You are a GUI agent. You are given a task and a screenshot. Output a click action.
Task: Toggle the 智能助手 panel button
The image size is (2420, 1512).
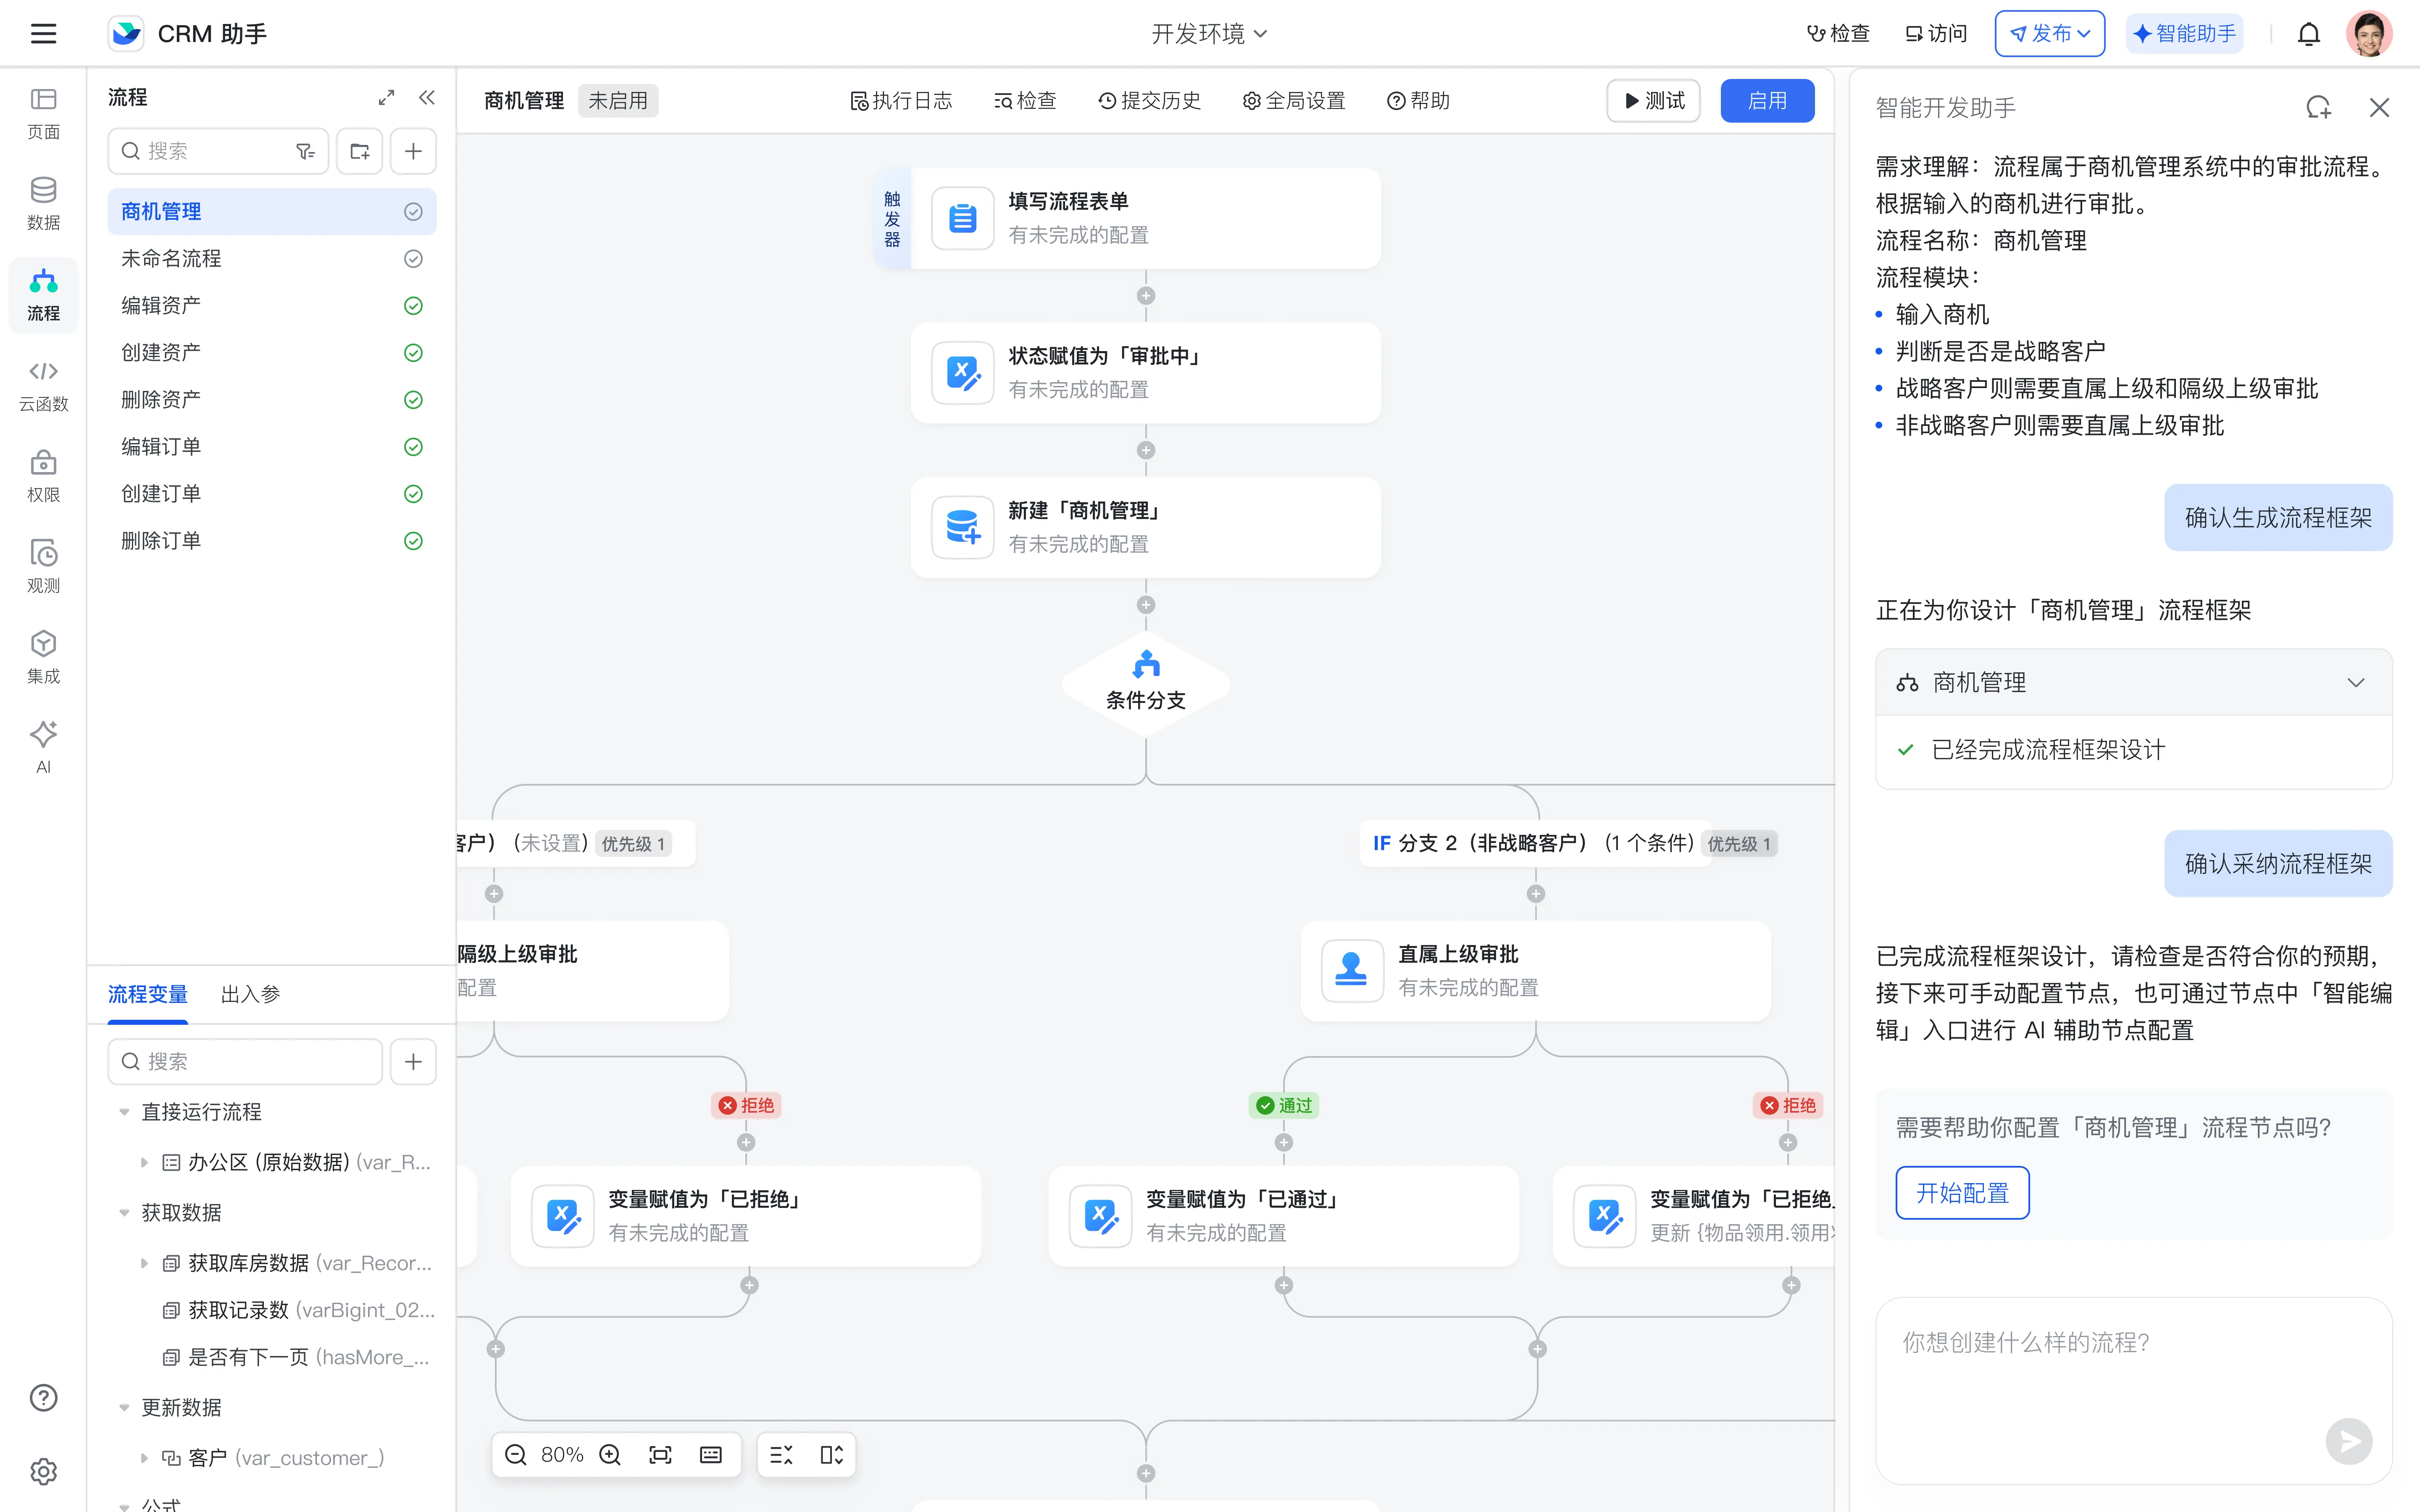pos(2184,34)
